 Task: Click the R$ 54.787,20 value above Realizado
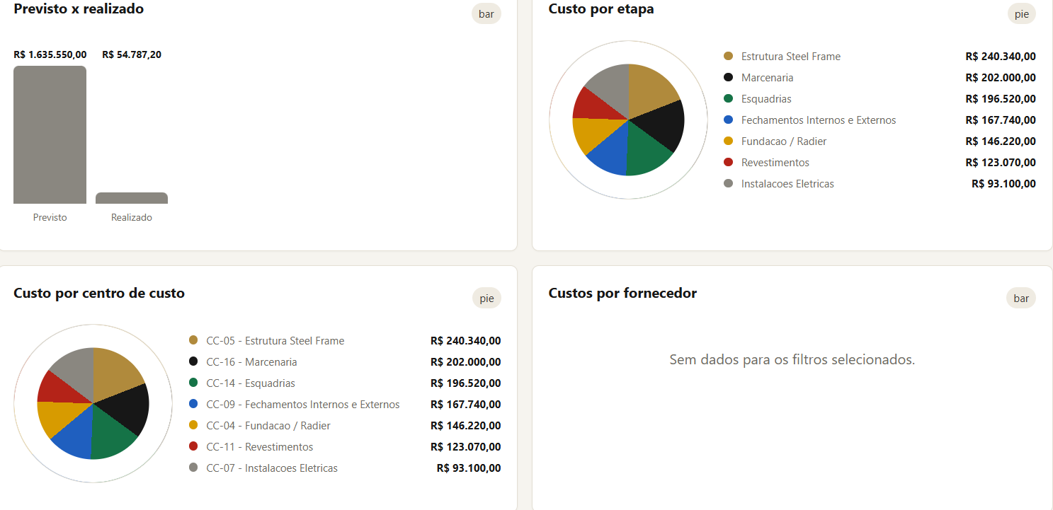132,54
